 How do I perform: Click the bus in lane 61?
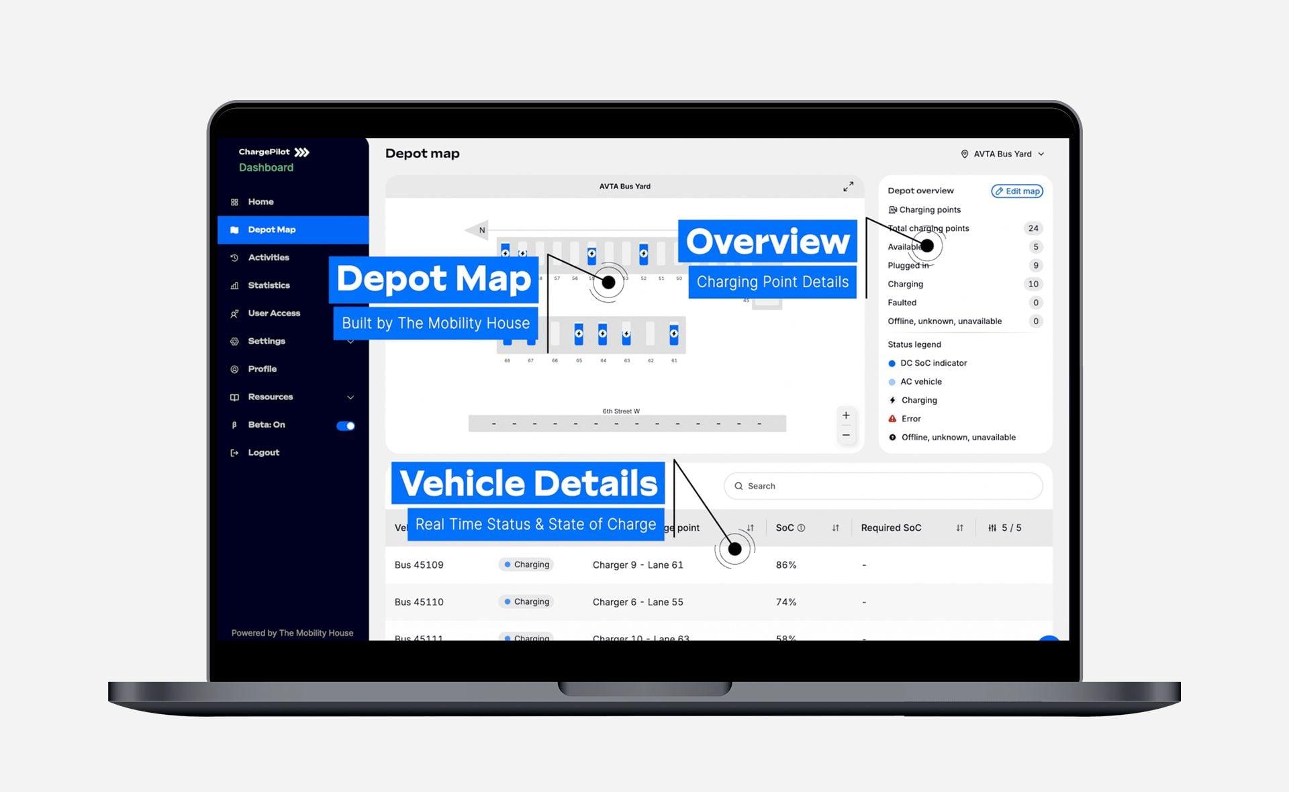(x=673, y=334)
